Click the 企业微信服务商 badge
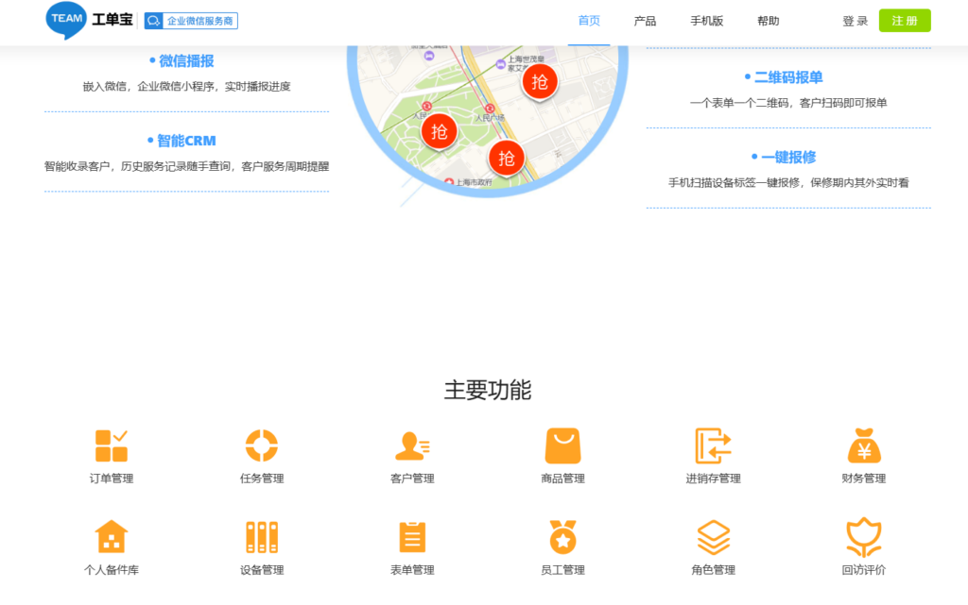The width and height of the screenshot is (968, 605). click(191, 21)
